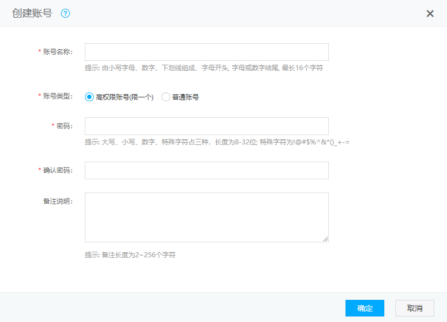Choose the 普通账号 radio option
Screen dimensions: 447x322
166,97
